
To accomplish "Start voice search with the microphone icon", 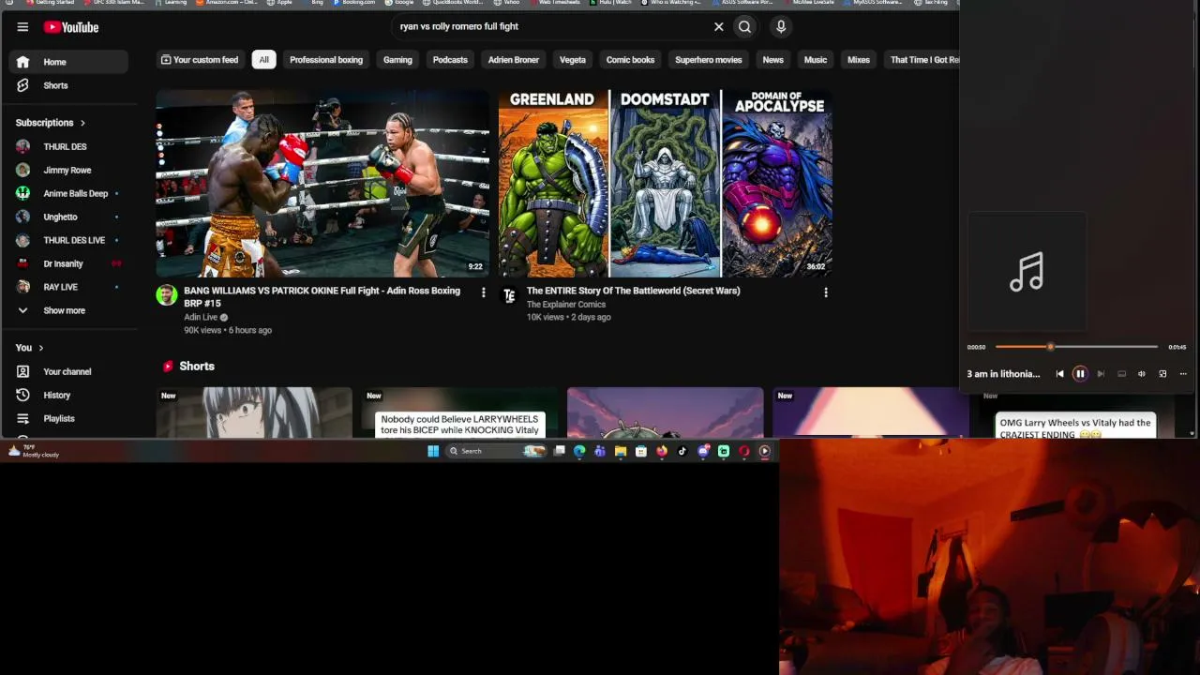I will click(781, 26).
